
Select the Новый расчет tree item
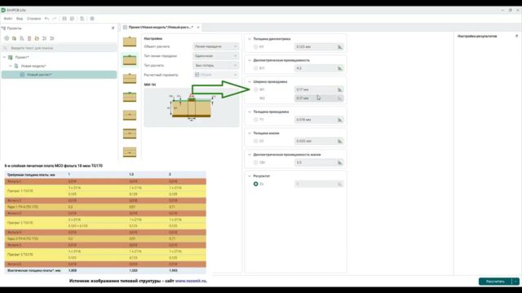click(60, 75)
